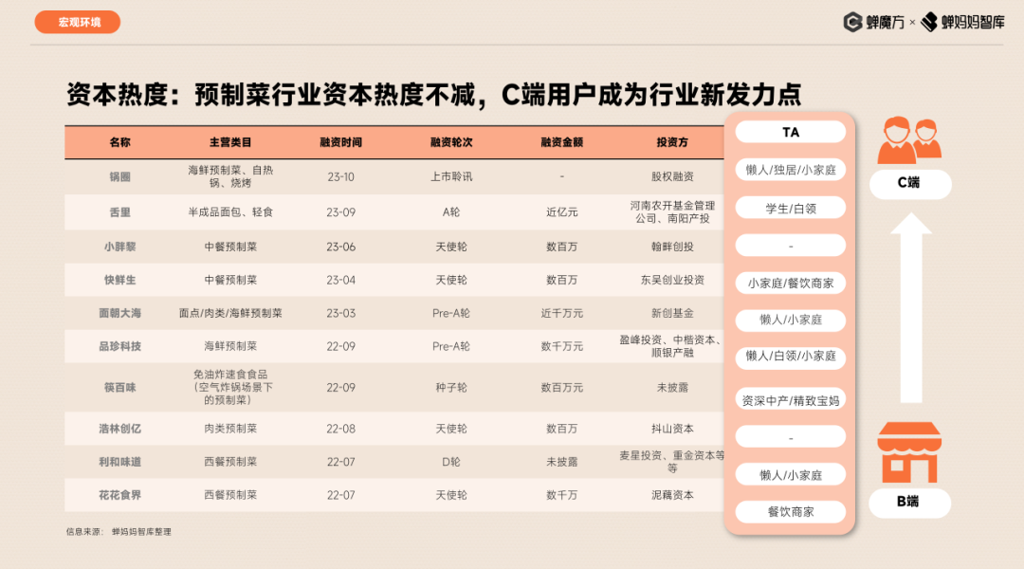Screen dimensions: 1024x569
Task: Click the 主营类目 column header
Action: [x=230, y=142]
